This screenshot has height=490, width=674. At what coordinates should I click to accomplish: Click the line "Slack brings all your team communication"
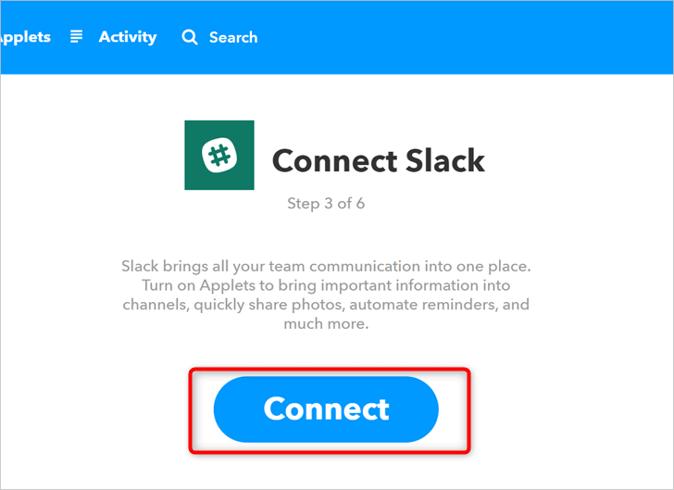click(x=326, y=267)
